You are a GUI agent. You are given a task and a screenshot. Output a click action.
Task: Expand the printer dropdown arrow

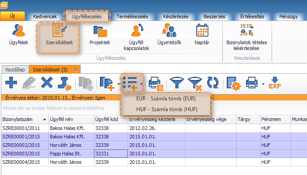pos(263,84)
